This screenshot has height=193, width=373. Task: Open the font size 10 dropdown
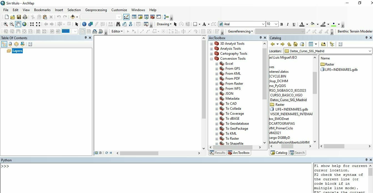(276, 24)
